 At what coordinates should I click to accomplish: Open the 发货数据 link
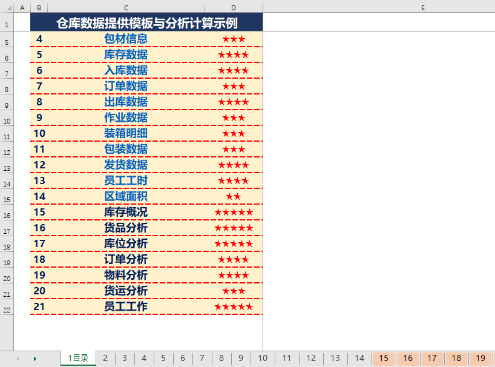click(126, 165)
